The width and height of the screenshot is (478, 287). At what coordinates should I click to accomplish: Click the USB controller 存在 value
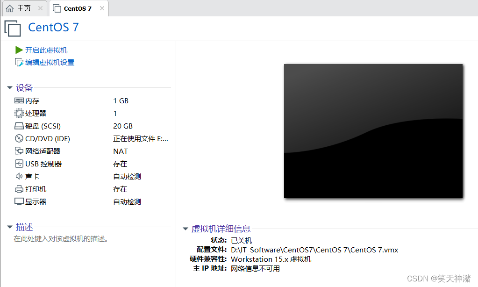pyautogui.click(x=120, y=164)
